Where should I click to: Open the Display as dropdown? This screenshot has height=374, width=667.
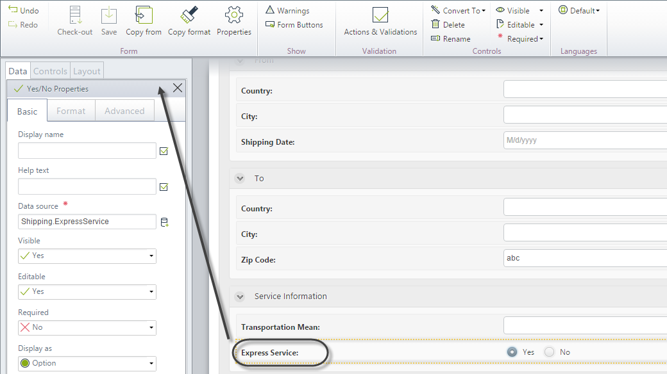(87, 363)
